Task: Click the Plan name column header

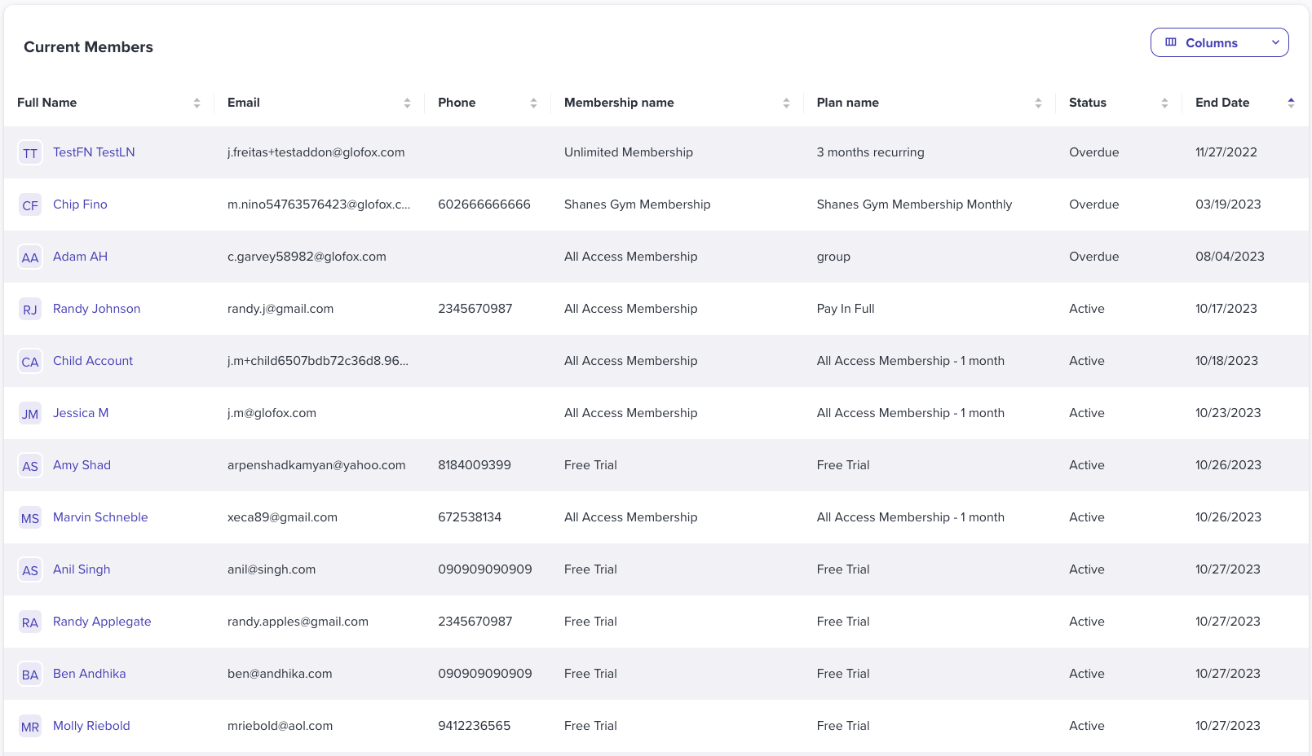Action: tap(847, 103)
